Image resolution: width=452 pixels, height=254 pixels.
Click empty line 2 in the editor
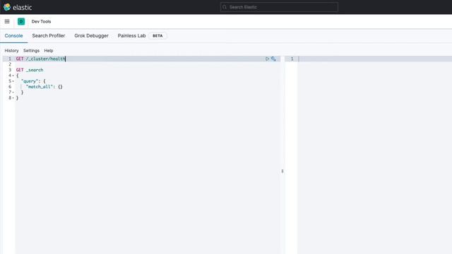pyautogui.click(x=148, y=64)
